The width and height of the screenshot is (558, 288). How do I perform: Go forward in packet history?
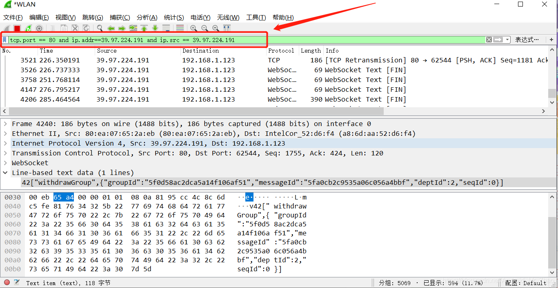click(122, 28)
